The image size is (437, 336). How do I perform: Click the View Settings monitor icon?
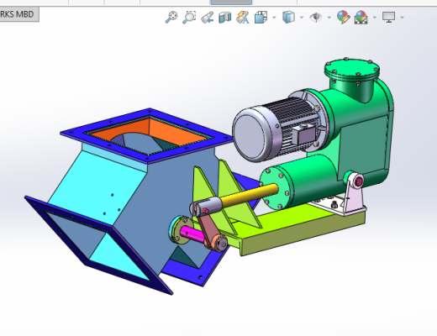click(x=389, y=18)
